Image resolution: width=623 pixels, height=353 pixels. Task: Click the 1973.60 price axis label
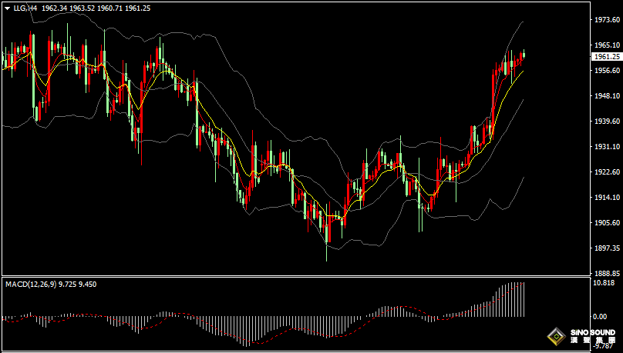[606, 21]
